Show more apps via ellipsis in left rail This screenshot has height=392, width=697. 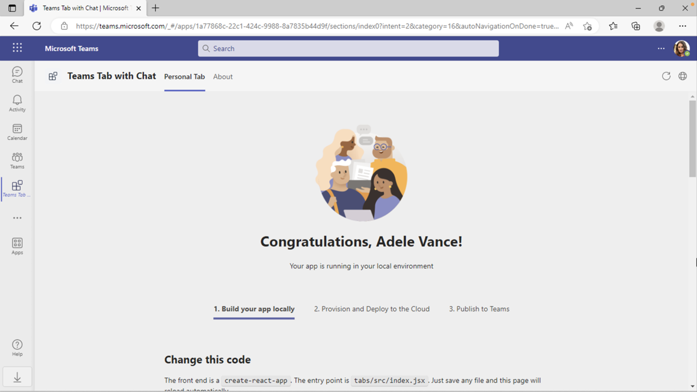tap(17, 218)
